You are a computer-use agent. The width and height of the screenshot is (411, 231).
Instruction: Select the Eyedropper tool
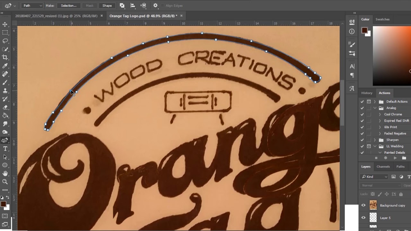(5, 66)
